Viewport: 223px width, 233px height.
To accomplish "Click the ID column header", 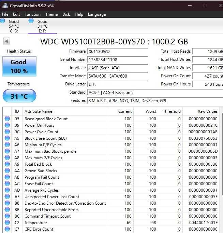I will click(17, 111).
